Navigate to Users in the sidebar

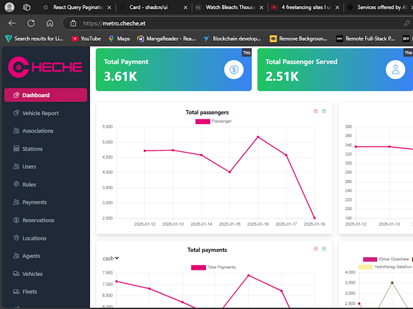tap(25, 166)
